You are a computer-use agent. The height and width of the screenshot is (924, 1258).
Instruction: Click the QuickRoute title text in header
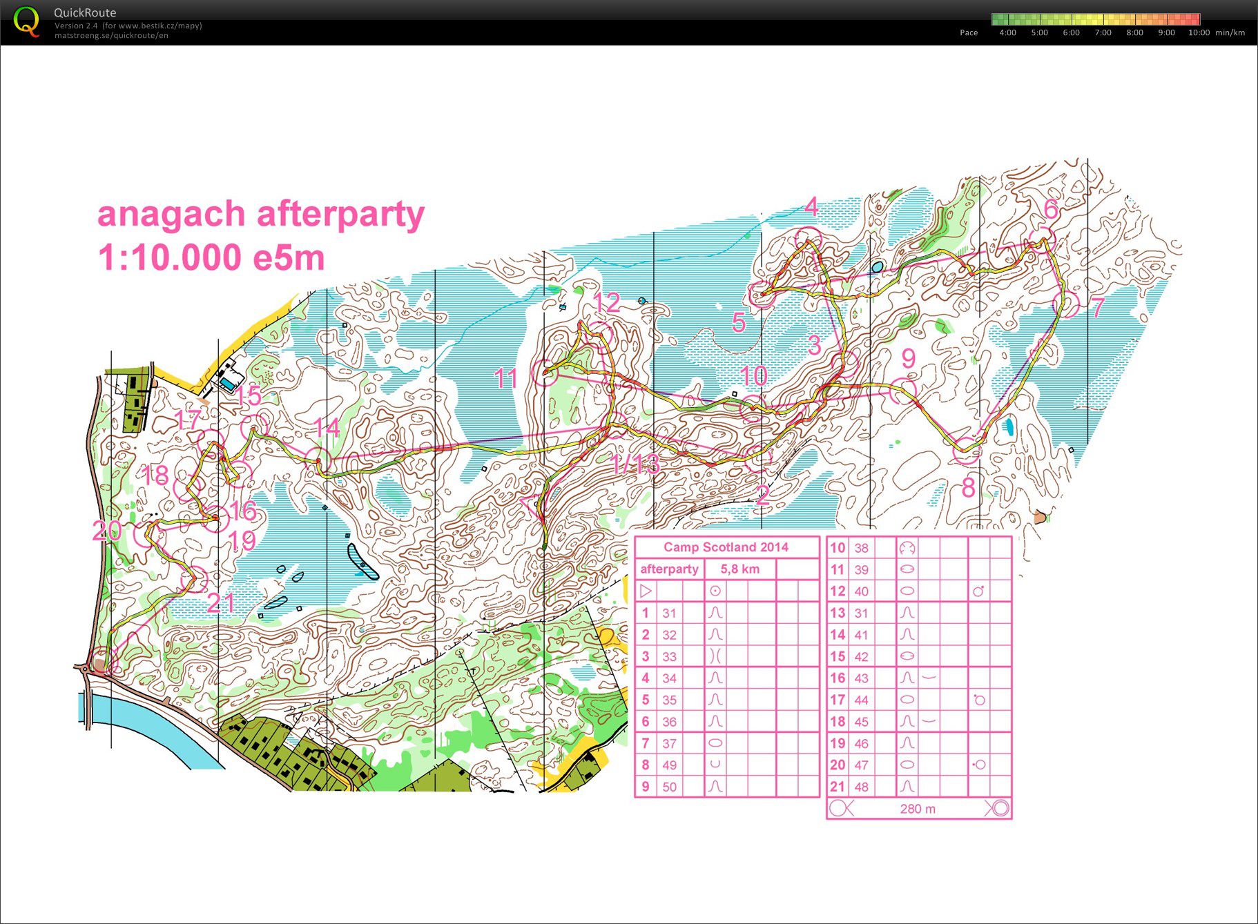coord(85,12)
